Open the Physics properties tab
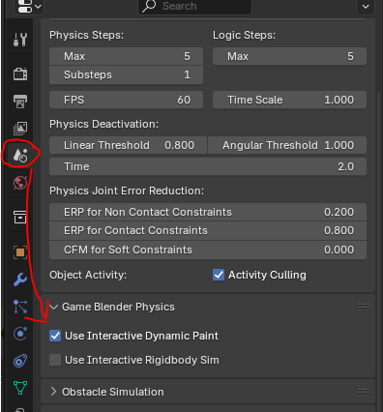This screenshot has height=412, width=383. 20,334
